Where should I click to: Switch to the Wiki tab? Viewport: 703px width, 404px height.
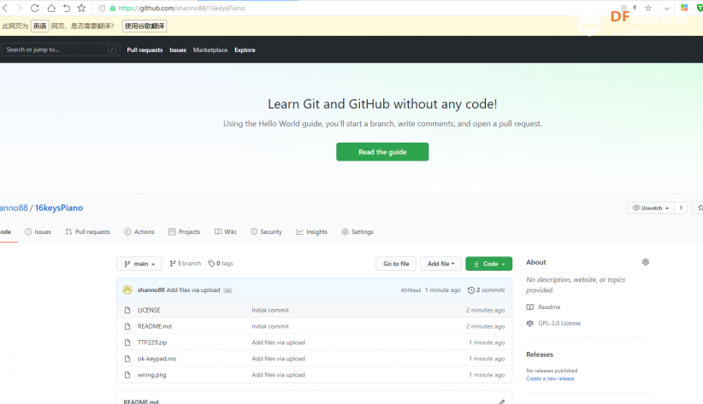pos(225,231)
